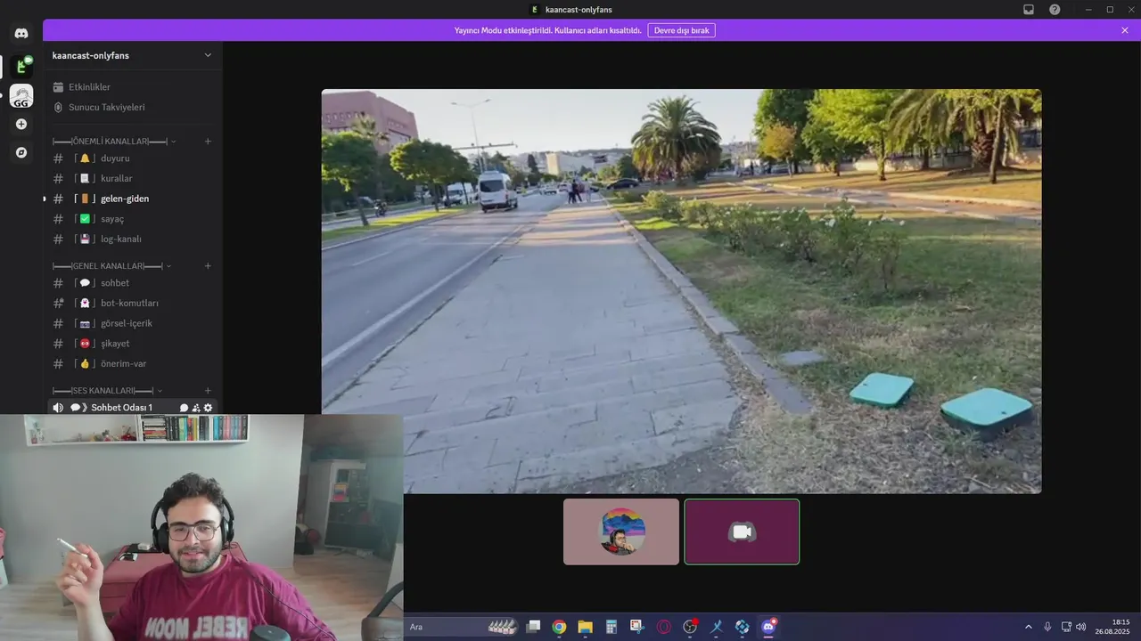
Task: Open Sohbet Odası 1 settings gear
Action: 209,408
